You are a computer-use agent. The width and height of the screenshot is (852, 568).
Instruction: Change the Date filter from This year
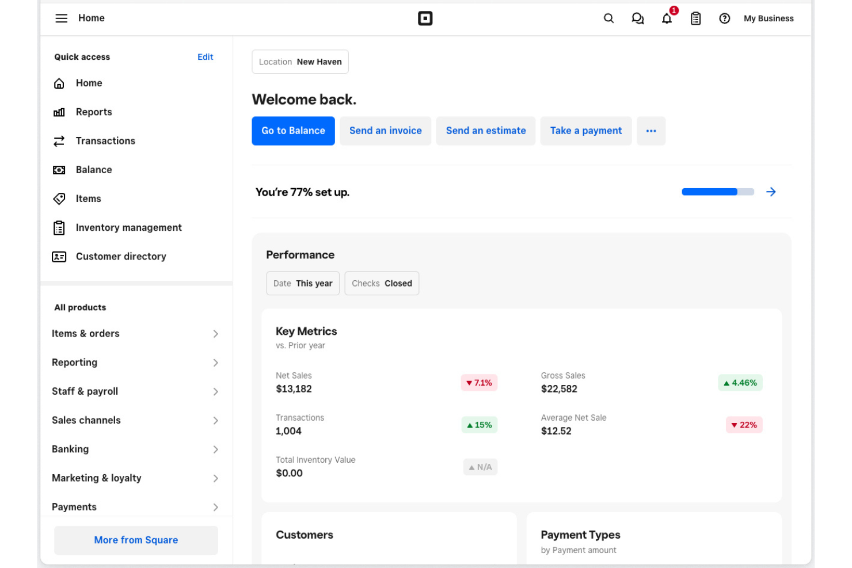coord(303,283)
